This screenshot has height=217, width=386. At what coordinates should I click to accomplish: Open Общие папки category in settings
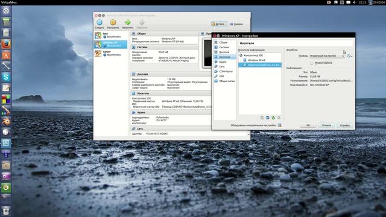[224, 81]
